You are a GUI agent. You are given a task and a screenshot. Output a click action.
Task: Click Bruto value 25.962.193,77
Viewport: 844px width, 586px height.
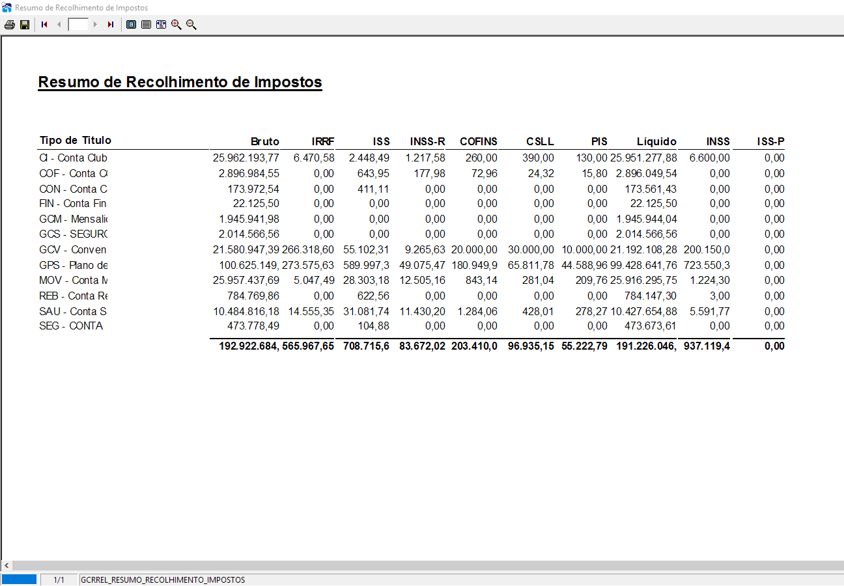coord(246,158)
